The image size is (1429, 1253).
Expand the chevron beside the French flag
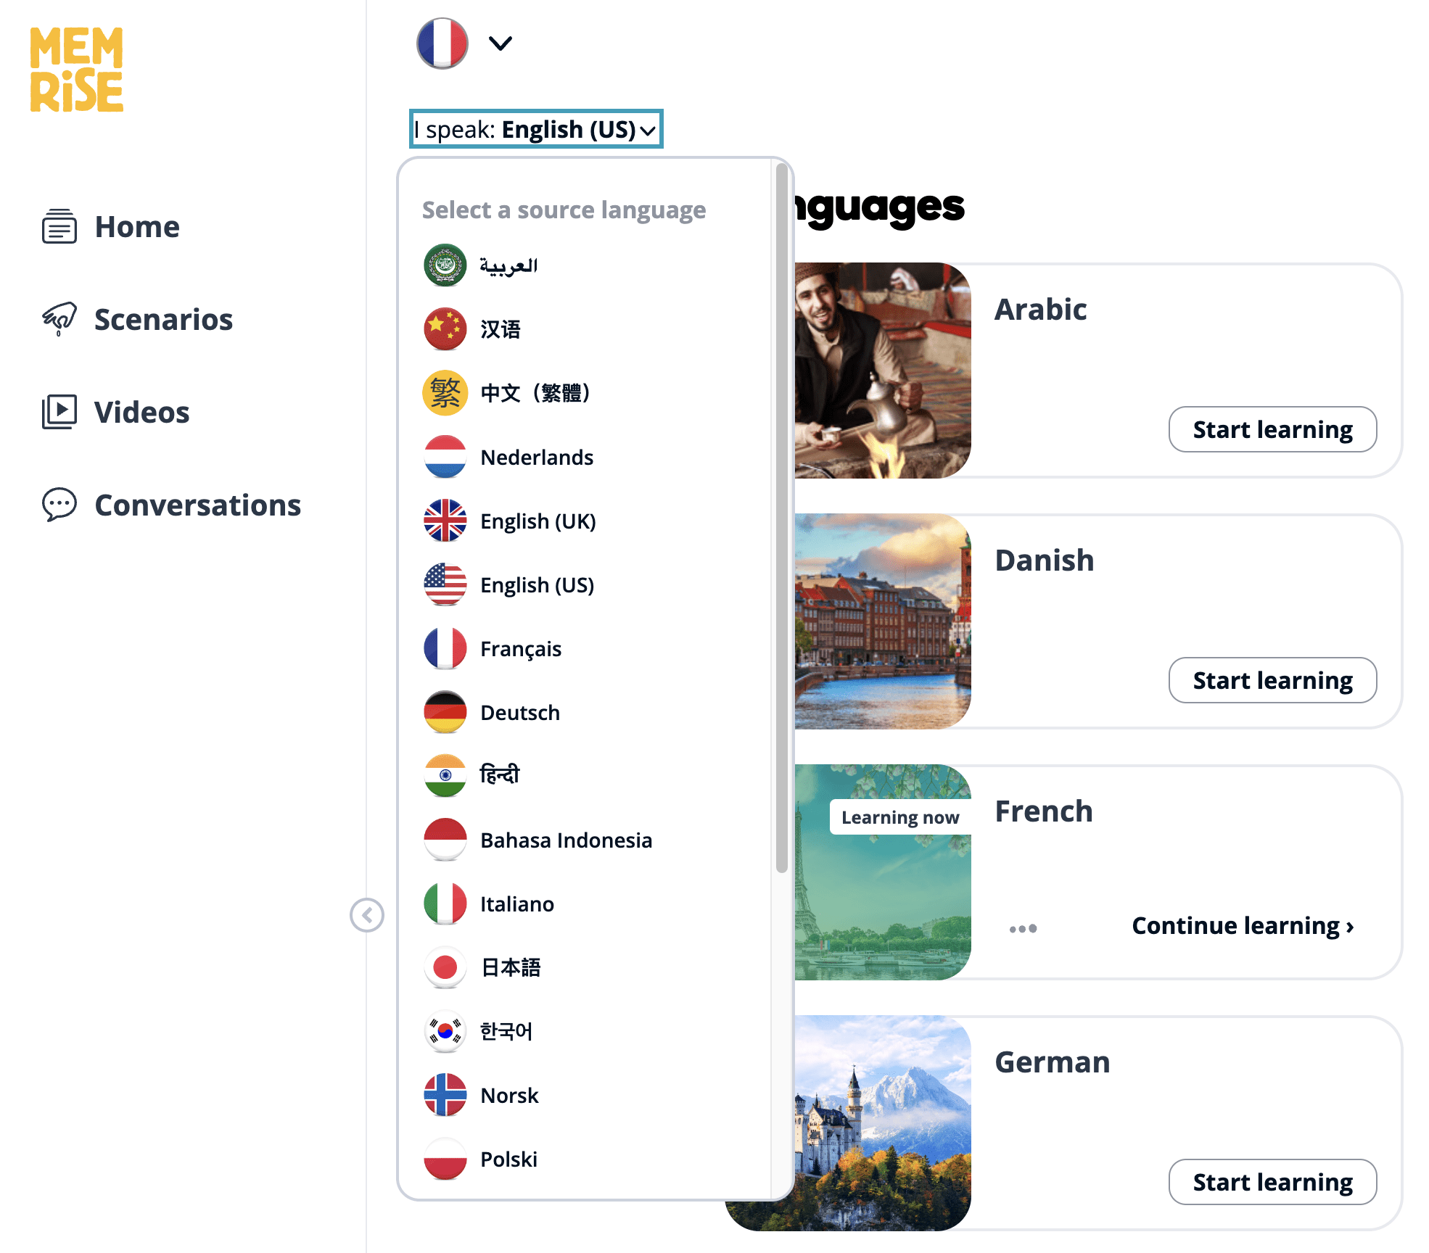(501, 44)
